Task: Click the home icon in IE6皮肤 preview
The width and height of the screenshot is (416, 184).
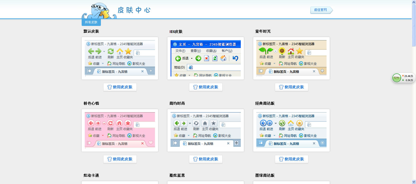Action: tap(223, 58)
